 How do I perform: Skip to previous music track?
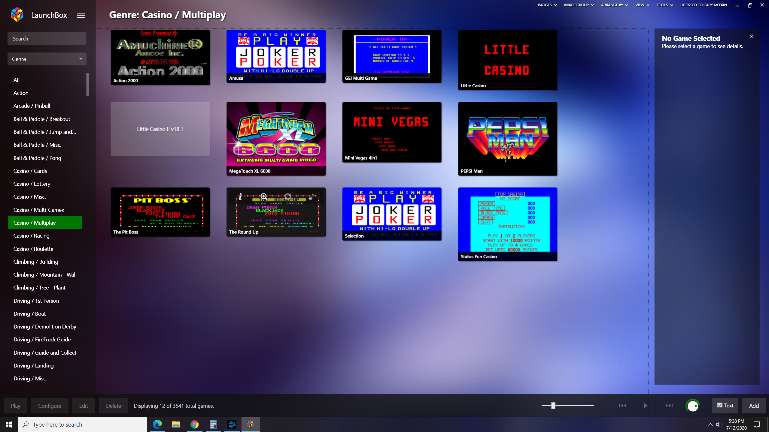pyautogui.click(x=622, y=406)
